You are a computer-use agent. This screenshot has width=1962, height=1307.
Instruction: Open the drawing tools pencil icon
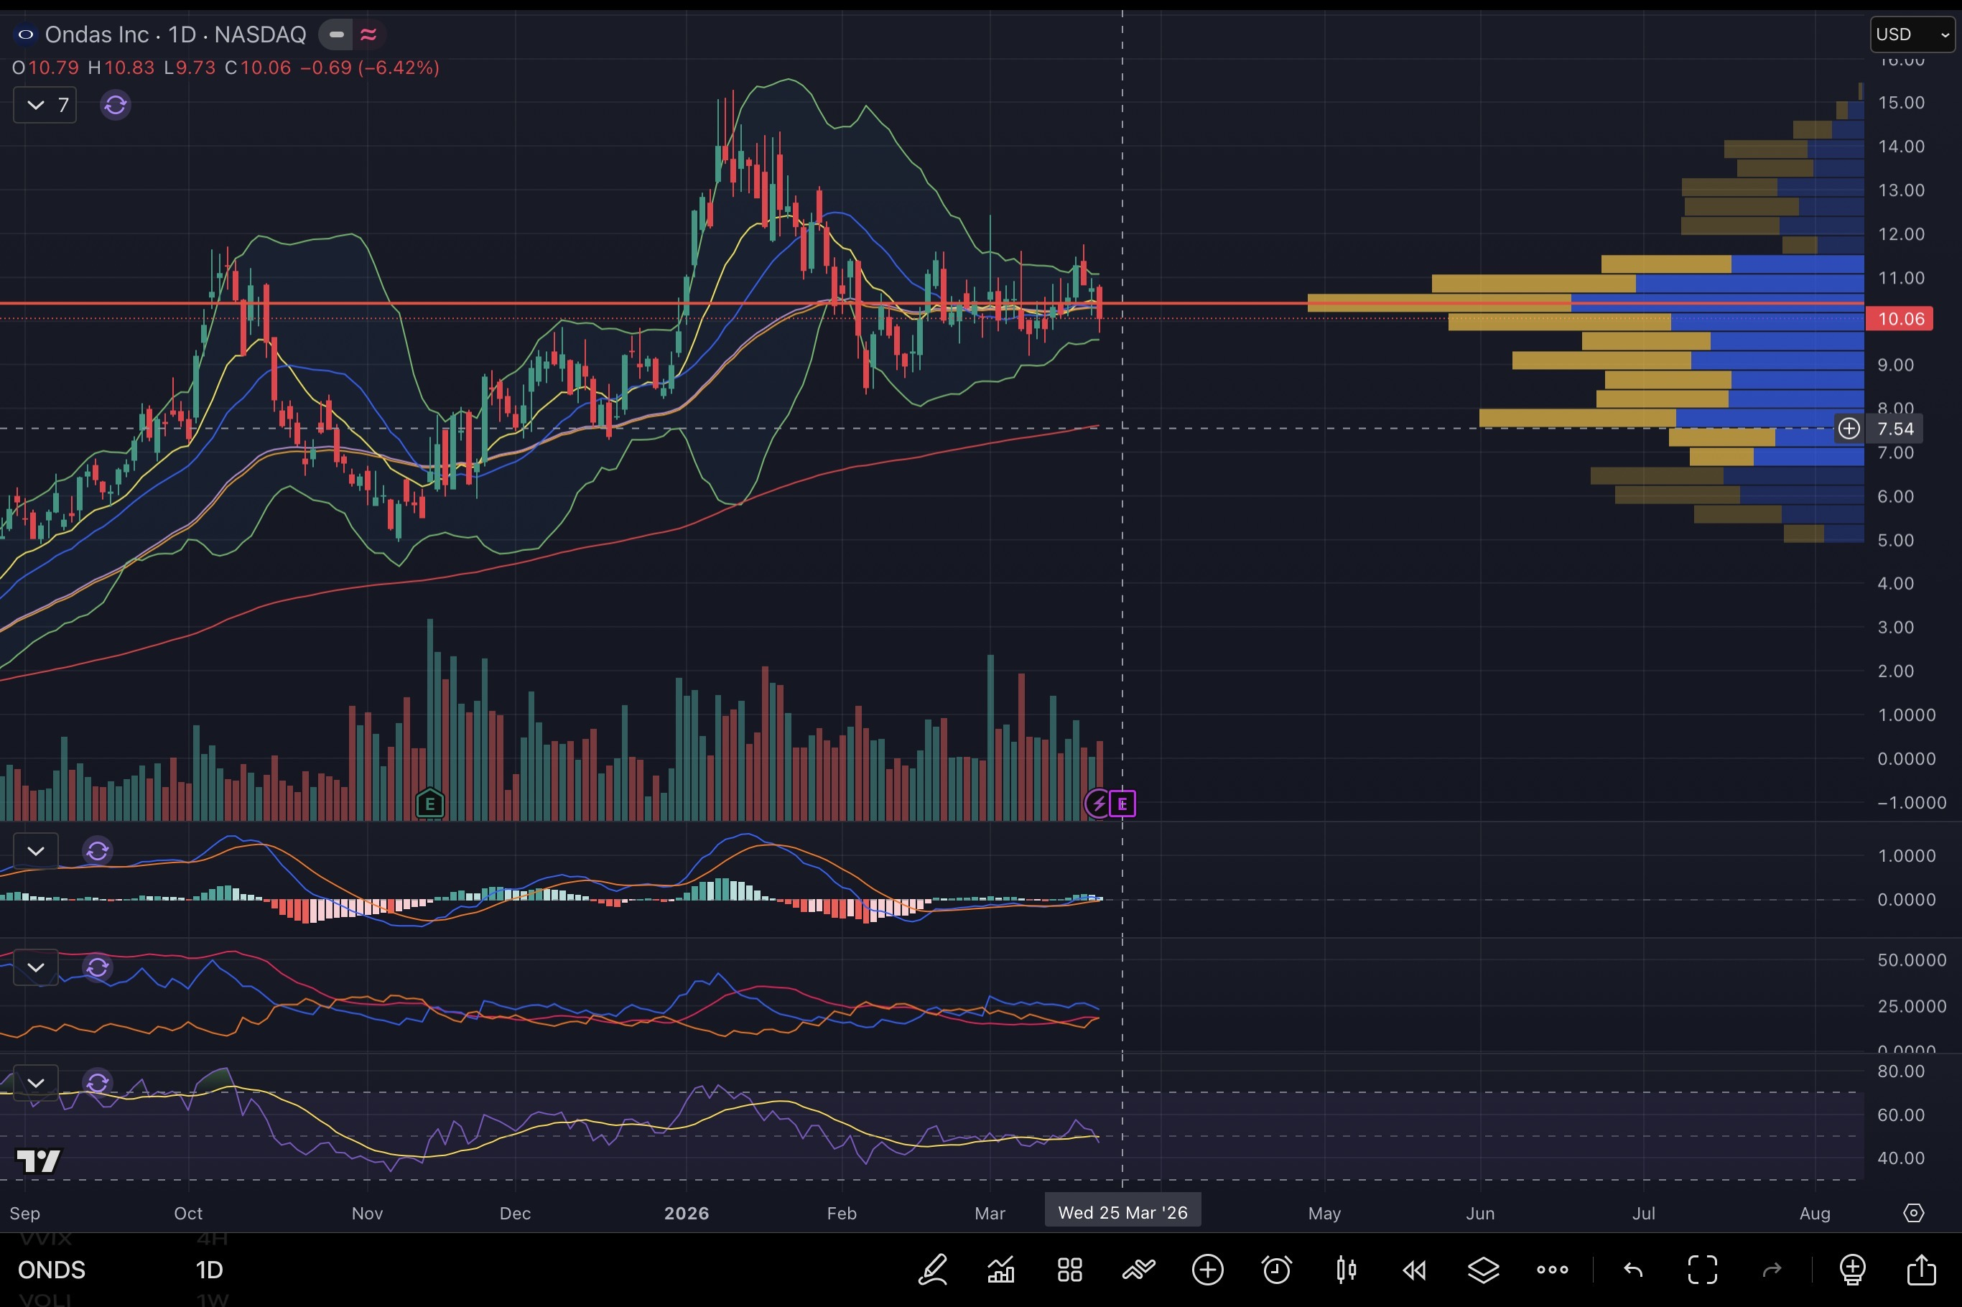[x=933, y=1270]
